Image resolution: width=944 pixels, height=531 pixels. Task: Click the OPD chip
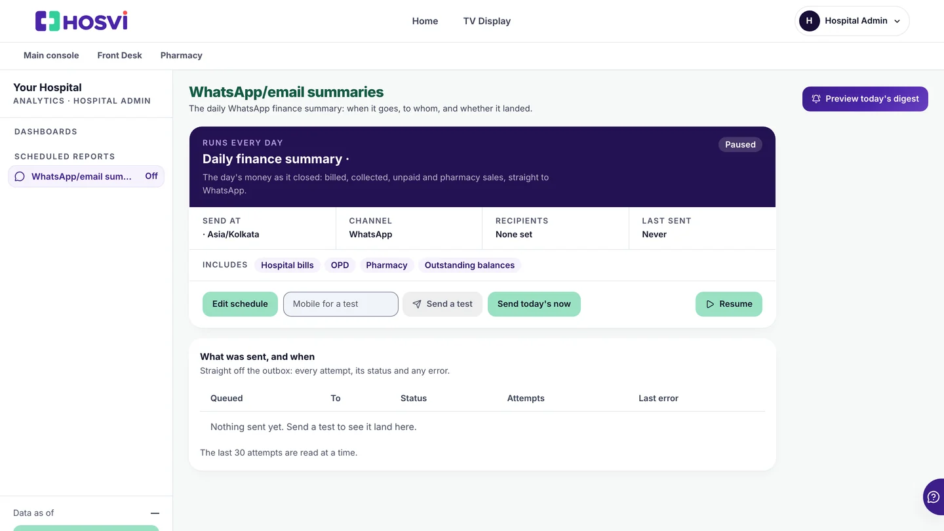click(x=340, y=265)
